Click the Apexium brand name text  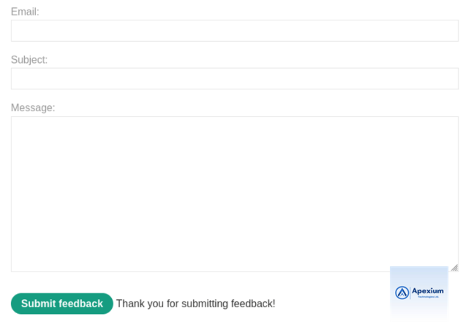(427, 291)
